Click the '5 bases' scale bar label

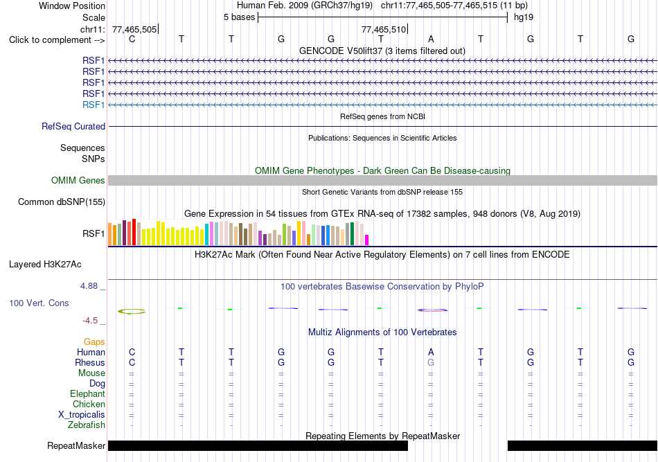tap(239, 17)
